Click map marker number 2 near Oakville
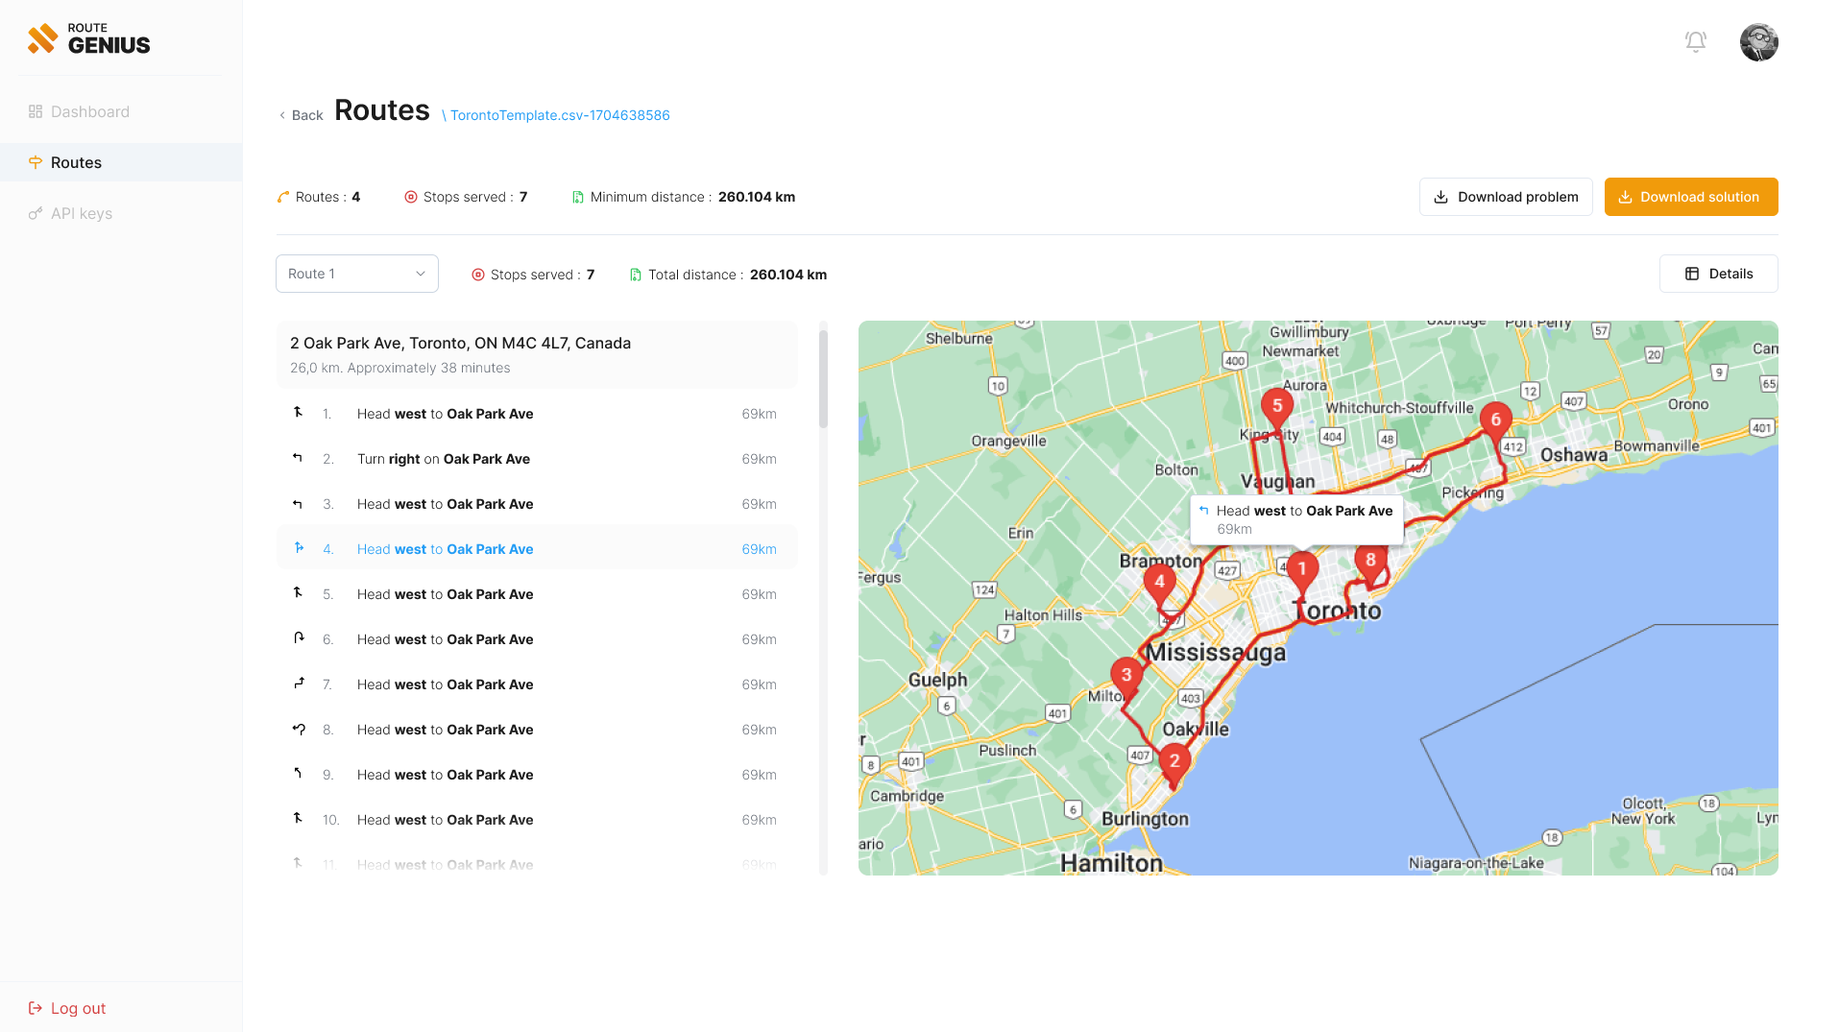The width and height of the screenshot is (1839, 1032). [x=1174, y=762]
